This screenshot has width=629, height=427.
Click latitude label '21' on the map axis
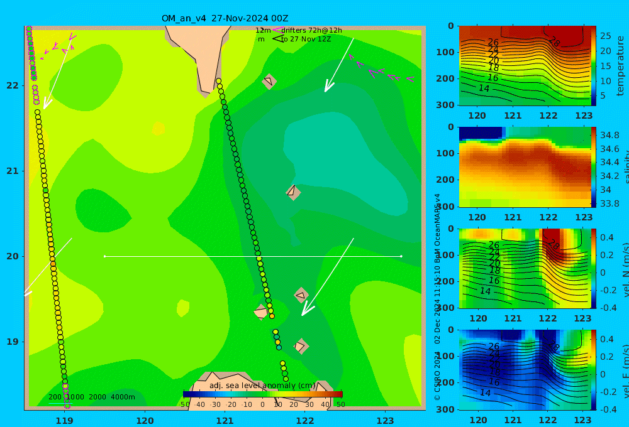click(13, 171)
